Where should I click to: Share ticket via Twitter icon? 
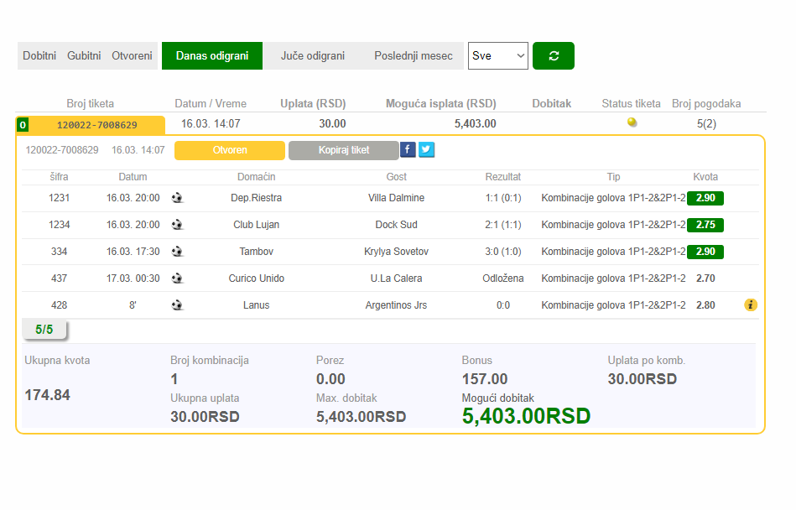coord(426,150)
